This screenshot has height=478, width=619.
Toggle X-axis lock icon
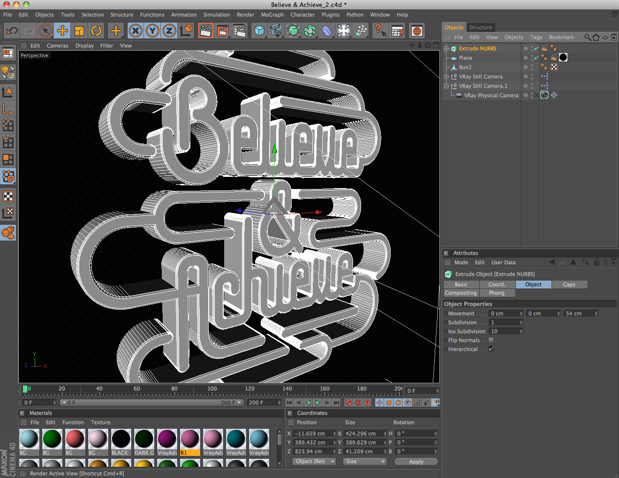click(x=136, y=31)
